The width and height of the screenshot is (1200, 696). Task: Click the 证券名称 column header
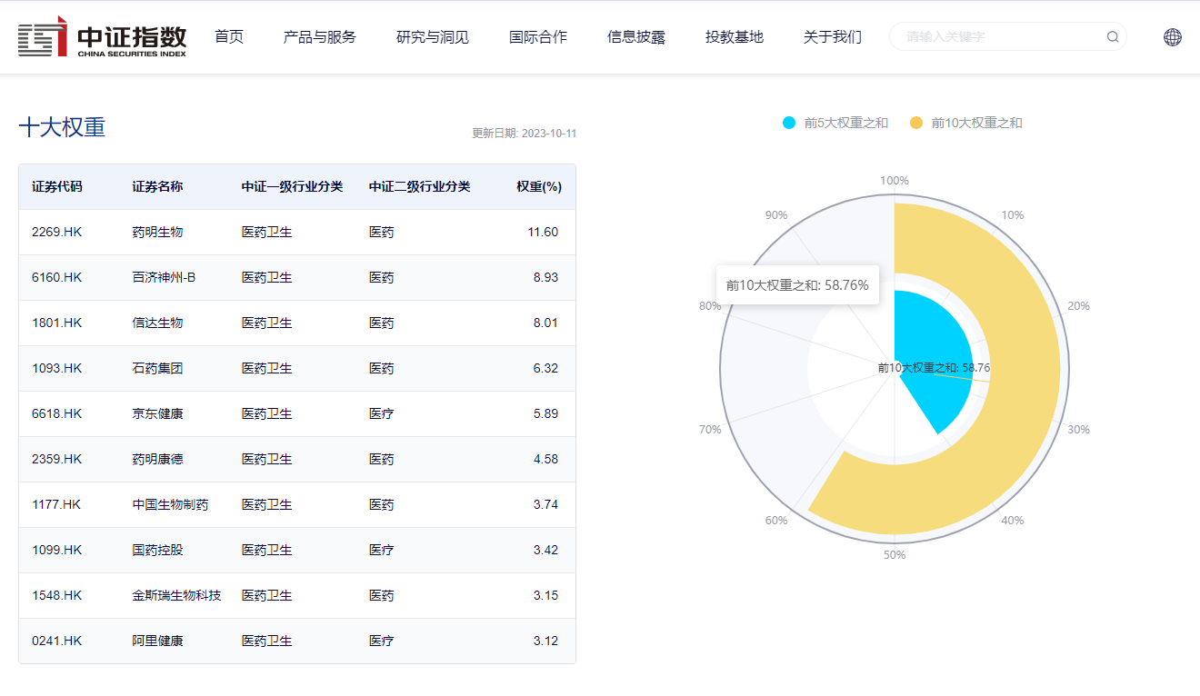(x=157, y=186)
